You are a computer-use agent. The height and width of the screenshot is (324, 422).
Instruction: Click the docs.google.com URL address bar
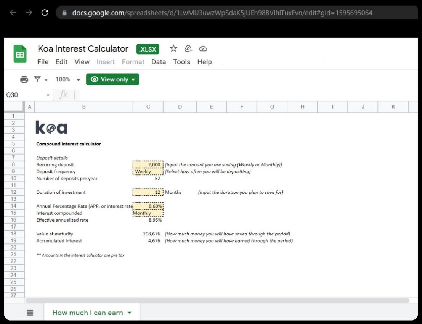(237, 13)
